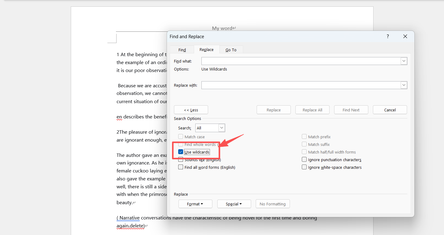Open the Replace with history dropdown arrow
444x235 pixels.
404,85
